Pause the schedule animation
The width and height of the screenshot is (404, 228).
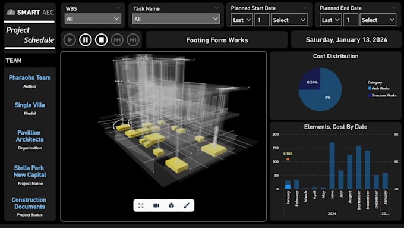(x=86, y=40)
